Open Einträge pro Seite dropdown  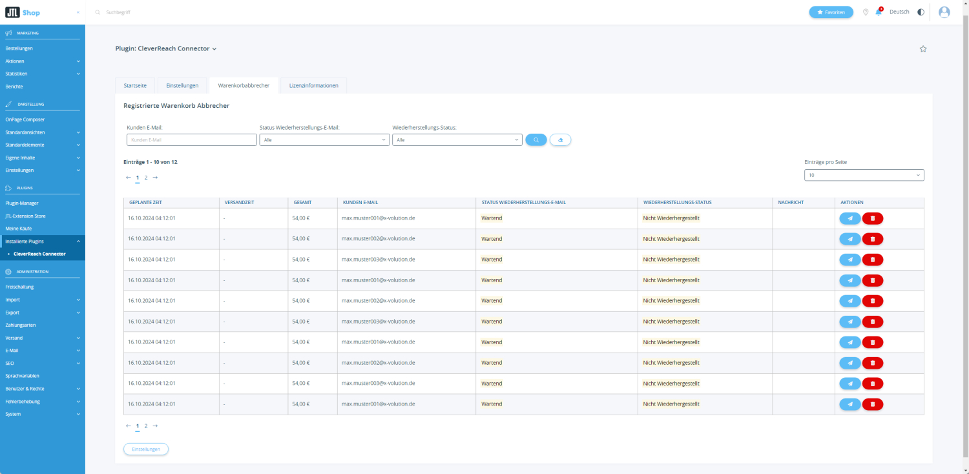[864, 175]
